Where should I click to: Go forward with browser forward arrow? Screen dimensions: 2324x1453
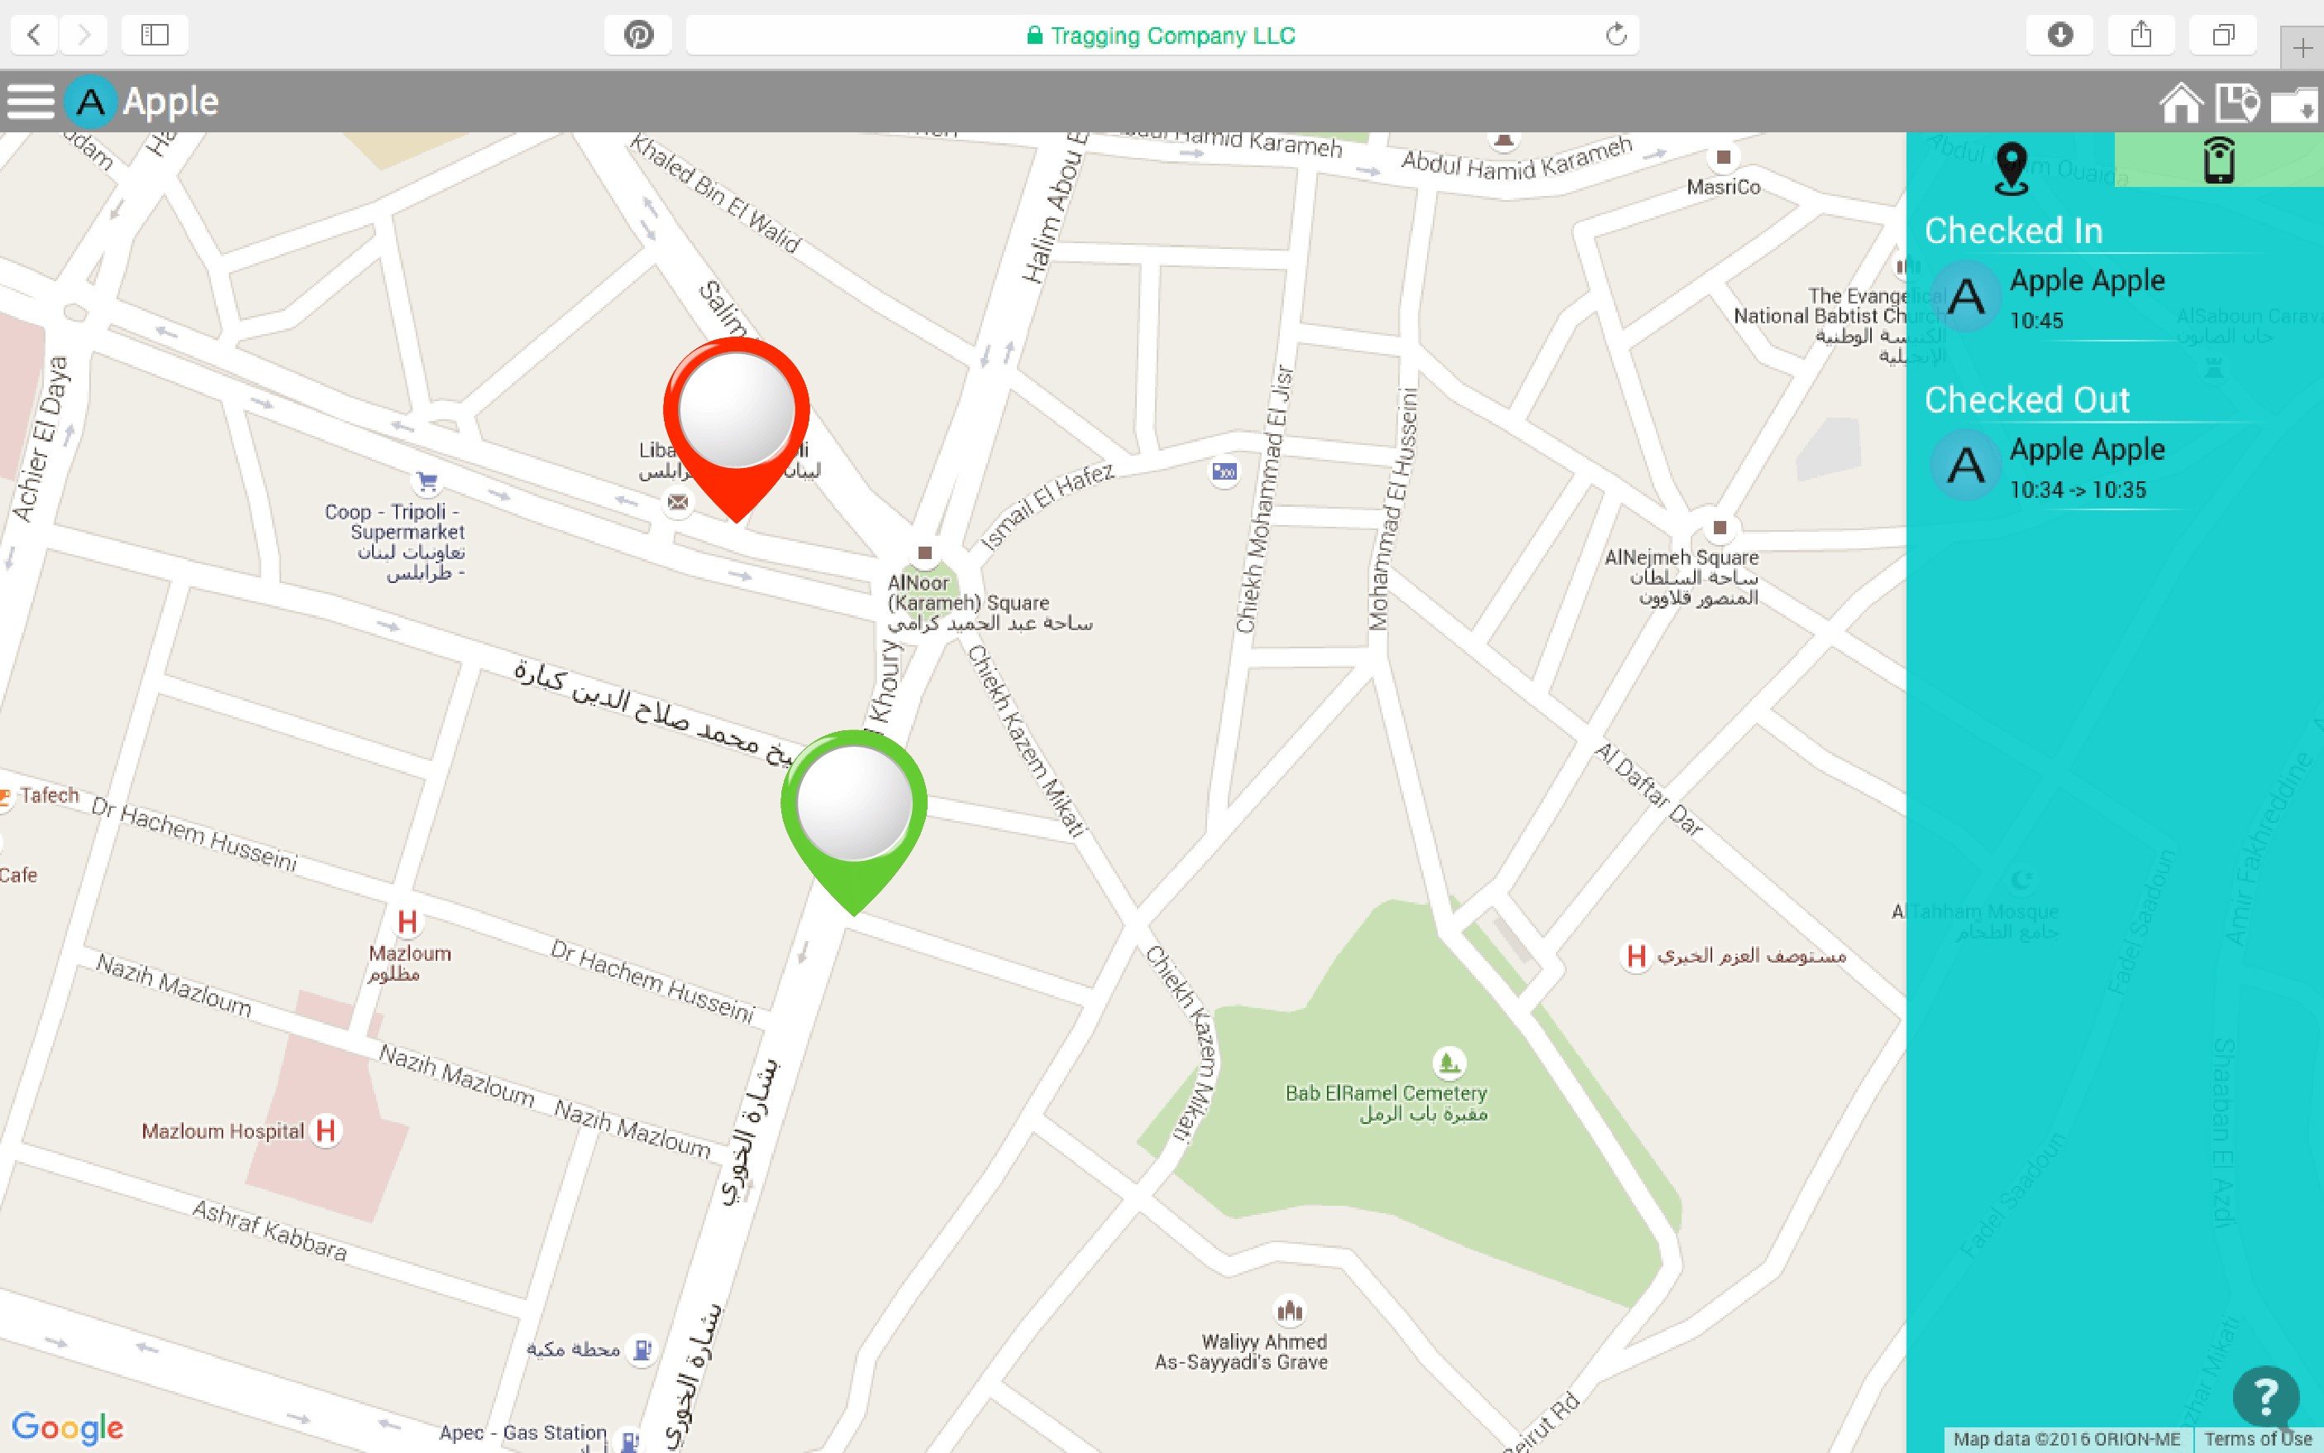[84, 35]
